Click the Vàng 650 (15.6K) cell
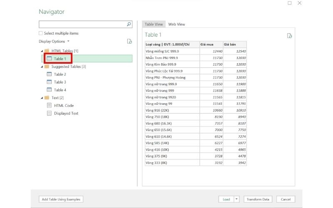The image size is (333, 208). (172, 130)
